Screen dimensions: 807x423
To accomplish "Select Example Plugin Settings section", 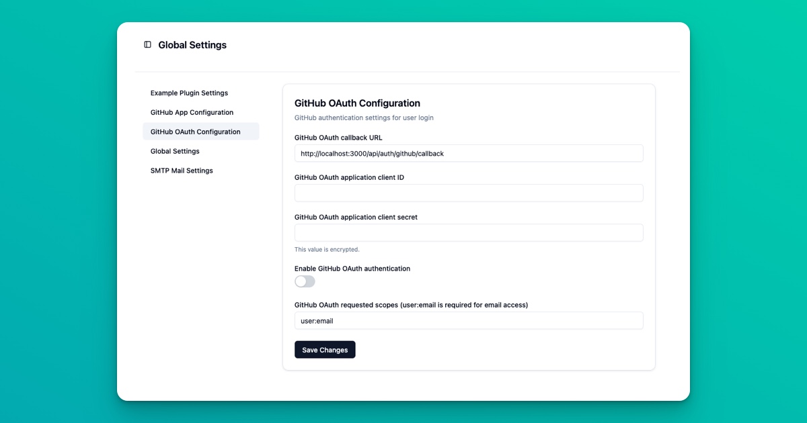I will [x=189, y=93].
